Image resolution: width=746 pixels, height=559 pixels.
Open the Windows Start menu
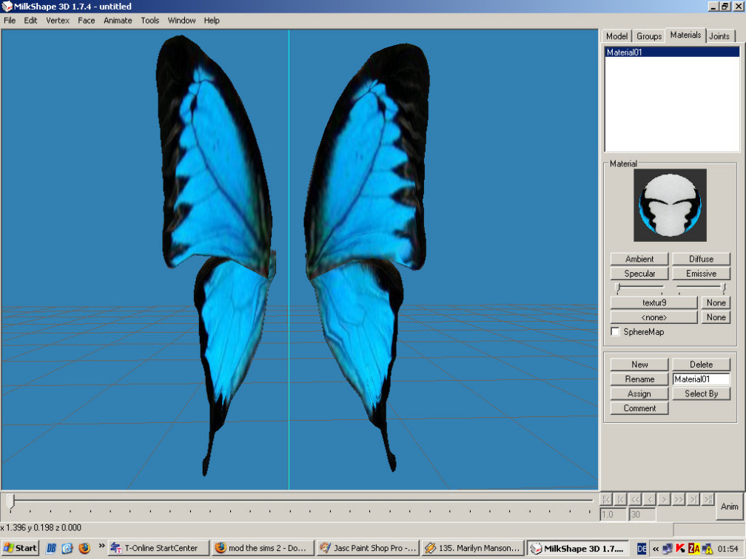(x=20, y=548)
